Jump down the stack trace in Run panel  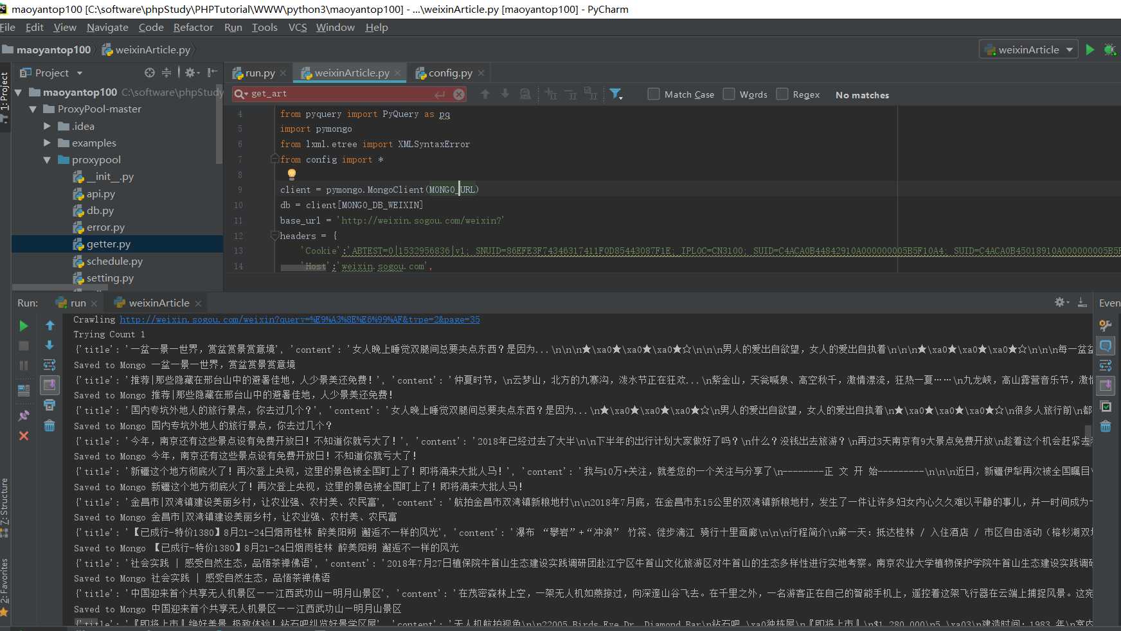click(x=49, y=346)
